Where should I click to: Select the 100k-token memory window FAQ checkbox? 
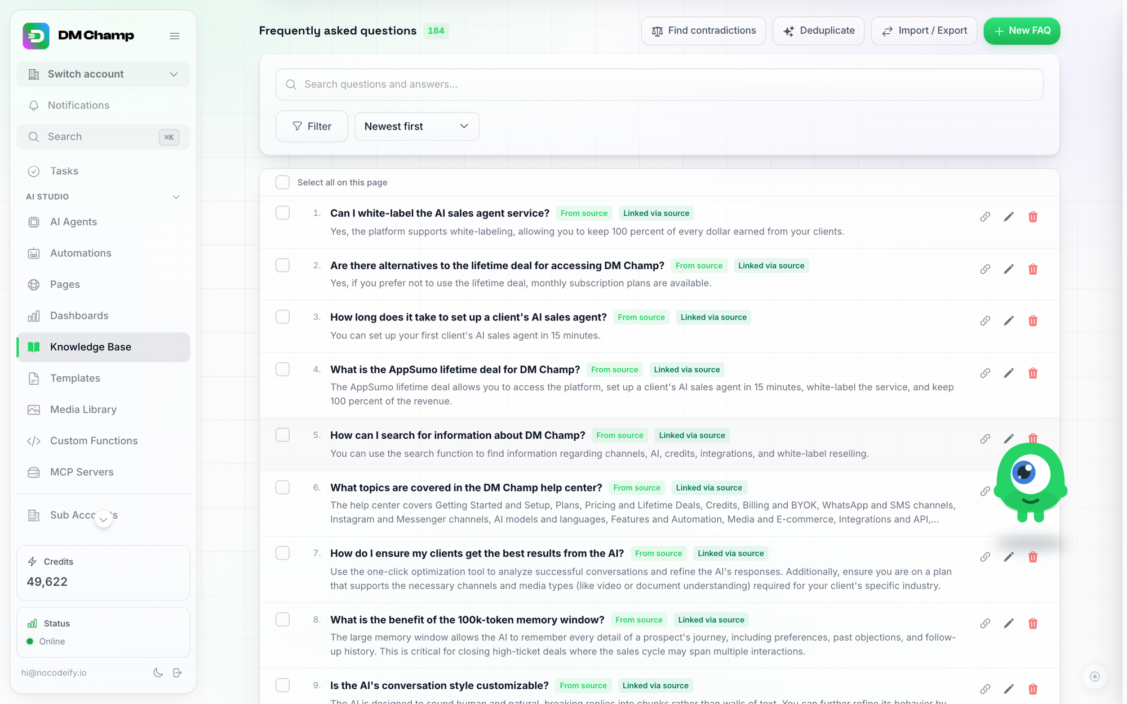282,620
